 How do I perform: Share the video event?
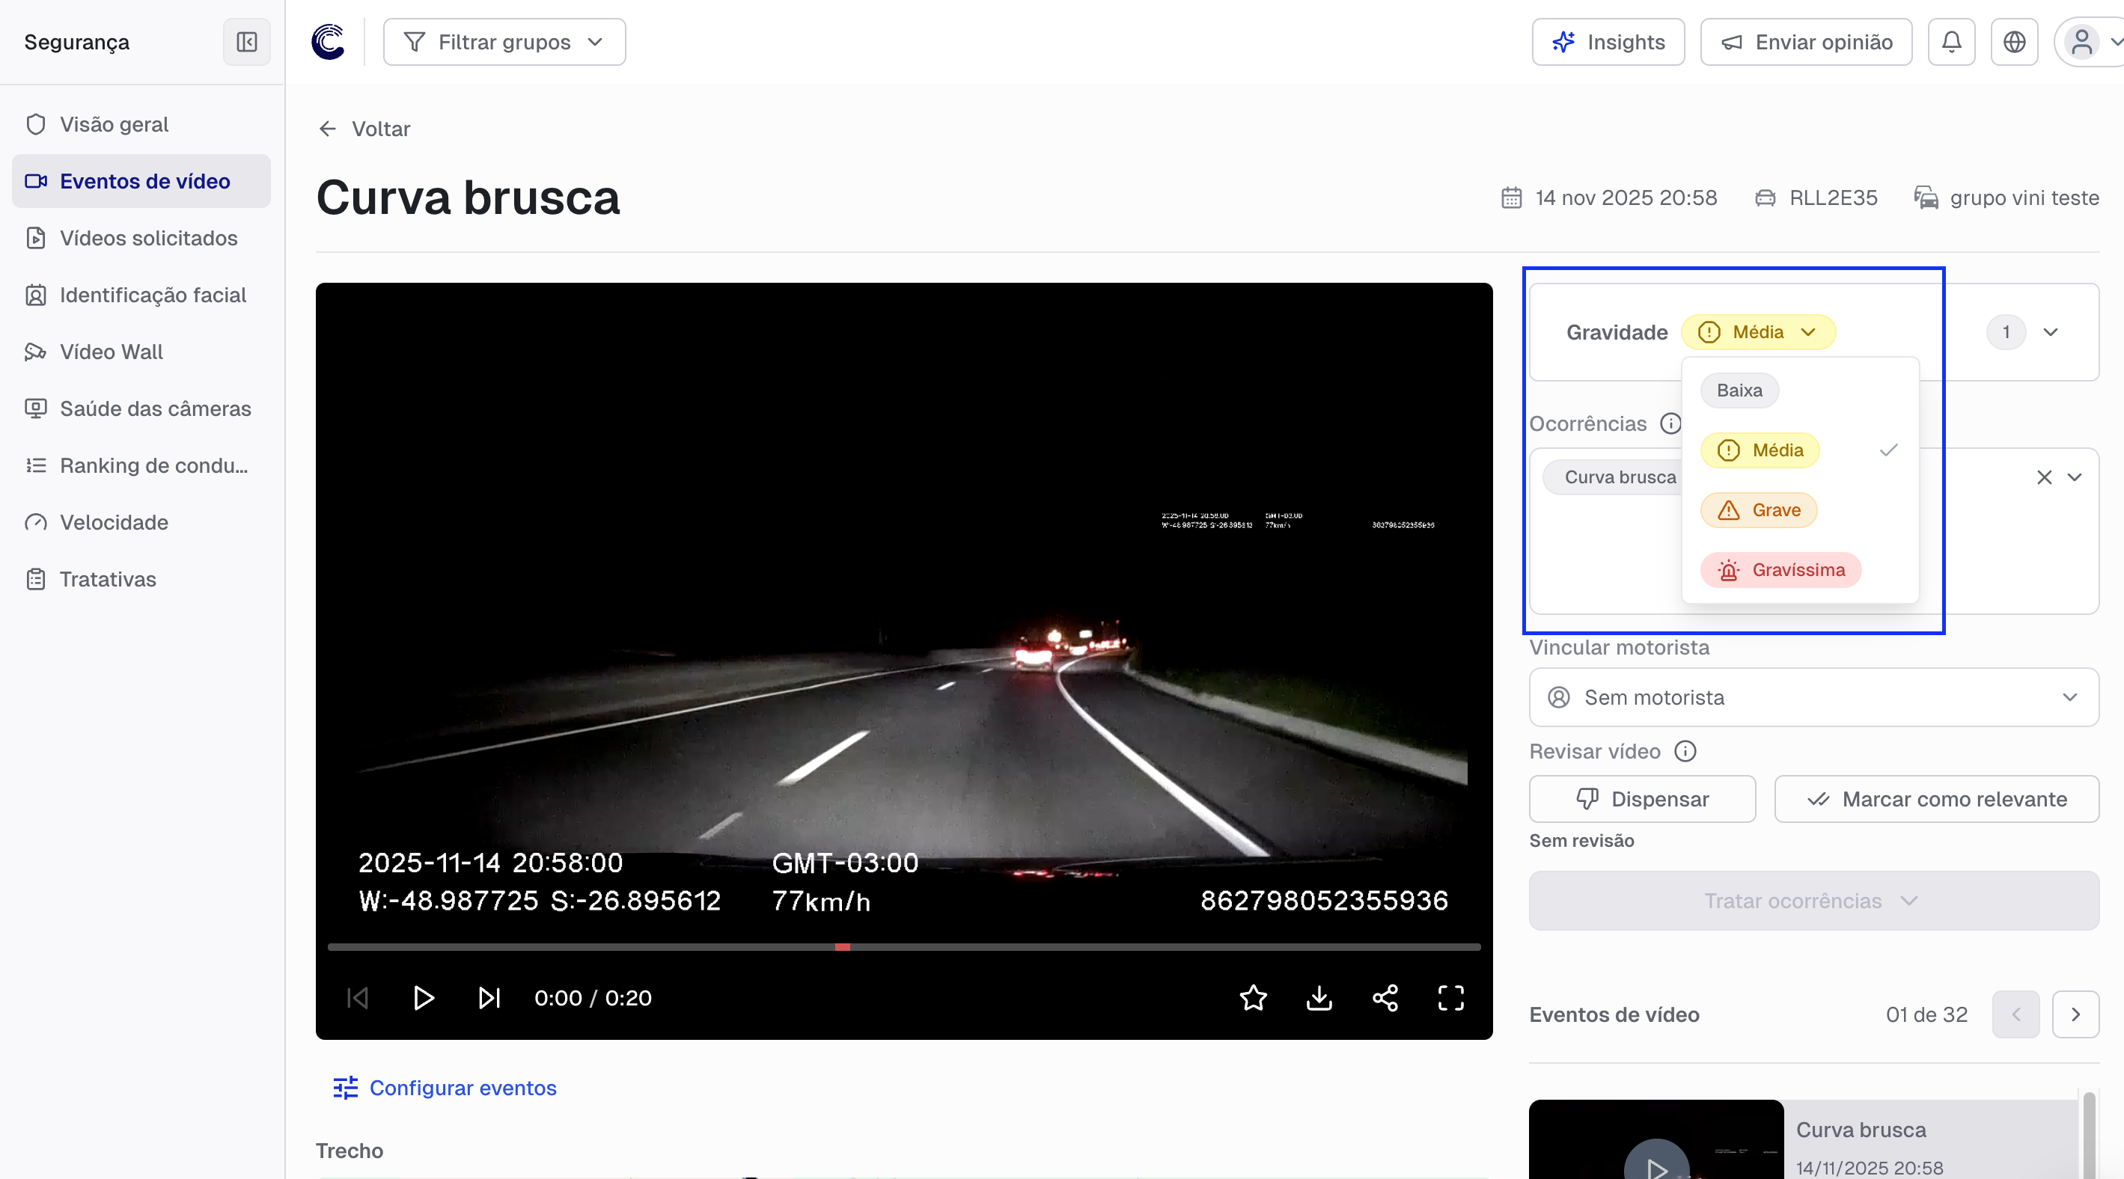pyautogui.click(x=1385, y=998)
